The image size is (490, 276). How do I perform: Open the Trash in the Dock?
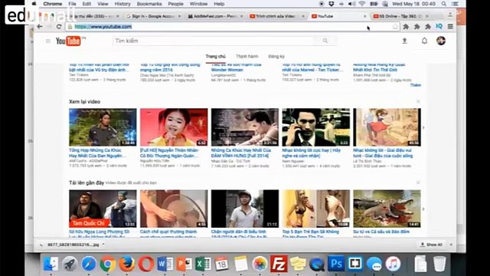click(439, 264)
